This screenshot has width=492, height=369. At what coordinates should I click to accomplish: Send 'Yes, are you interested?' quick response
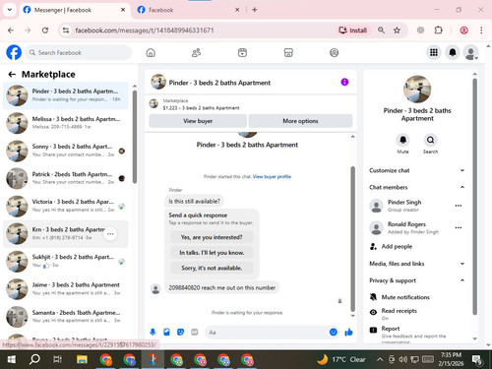(x=212, y=237)
